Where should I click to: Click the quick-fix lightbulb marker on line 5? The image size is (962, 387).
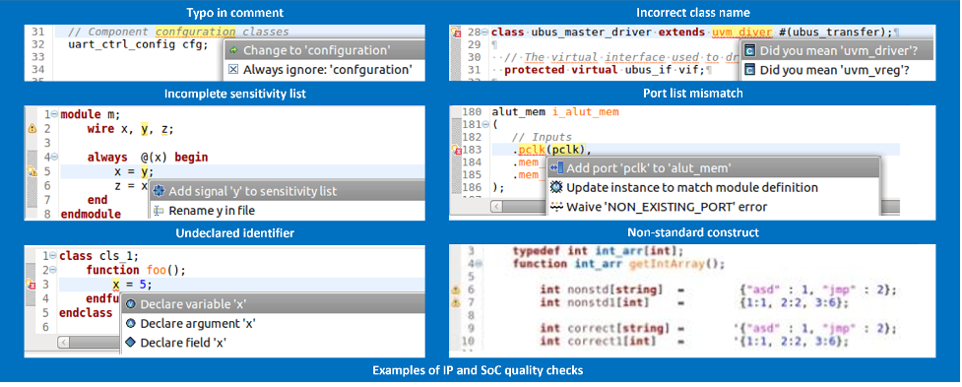[32, 171]
